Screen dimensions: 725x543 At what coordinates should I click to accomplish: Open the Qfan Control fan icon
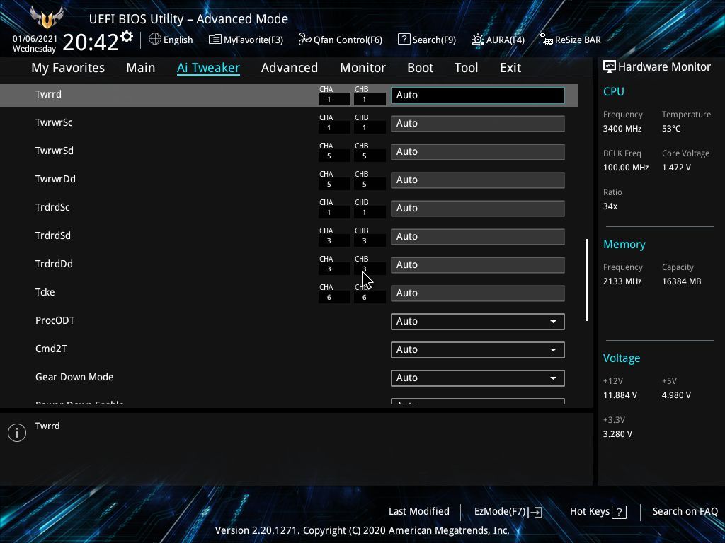[x=304, y=40]
